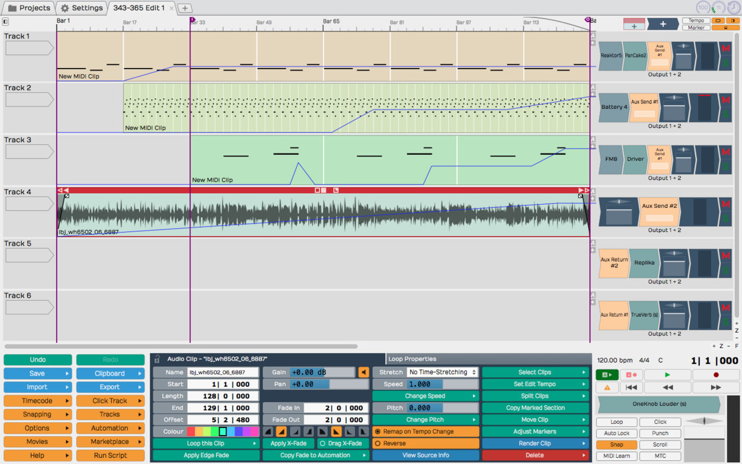Screen dimensions: 742x464
Task: Click the new plugin plus arrow button
Action: [662, 24]
